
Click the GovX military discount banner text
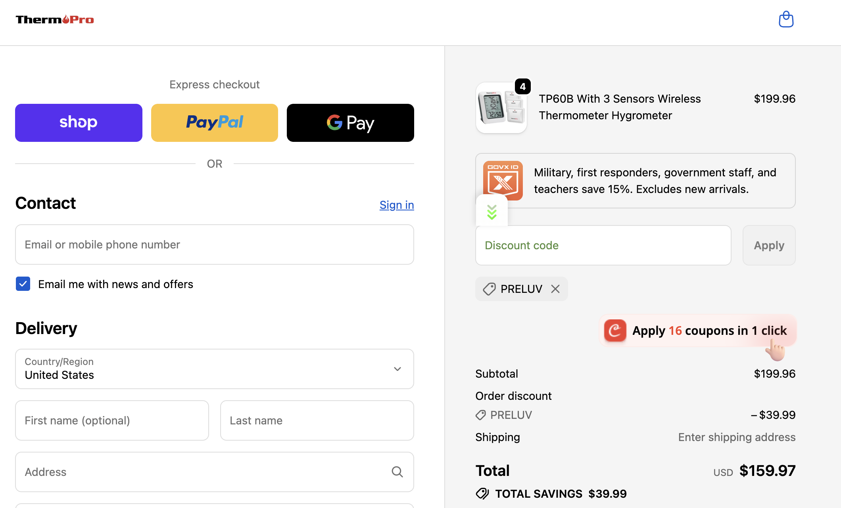click(655, 181)
